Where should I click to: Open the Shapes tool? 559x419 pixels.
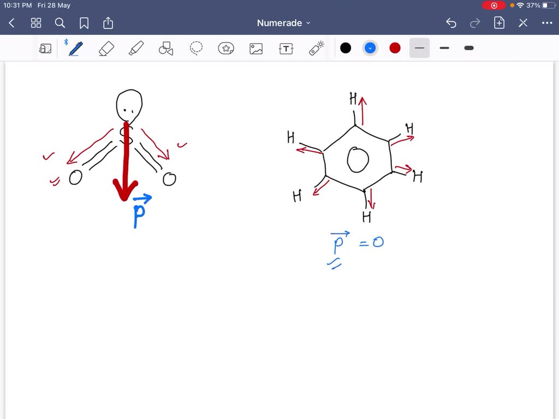click(x=166, y=48)
